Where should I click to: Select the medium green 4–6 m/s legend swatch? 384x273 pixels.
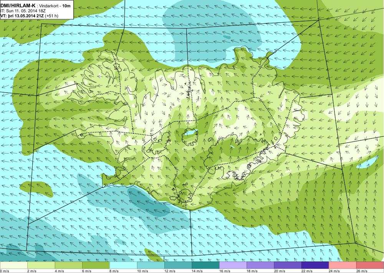click(x=69, y=265)
